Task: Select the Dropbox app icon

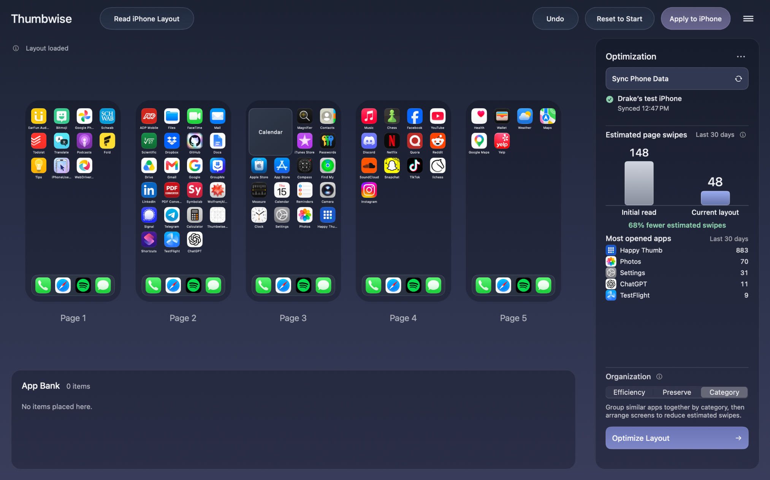Action: pyautogui.click(x=172, y=141)
